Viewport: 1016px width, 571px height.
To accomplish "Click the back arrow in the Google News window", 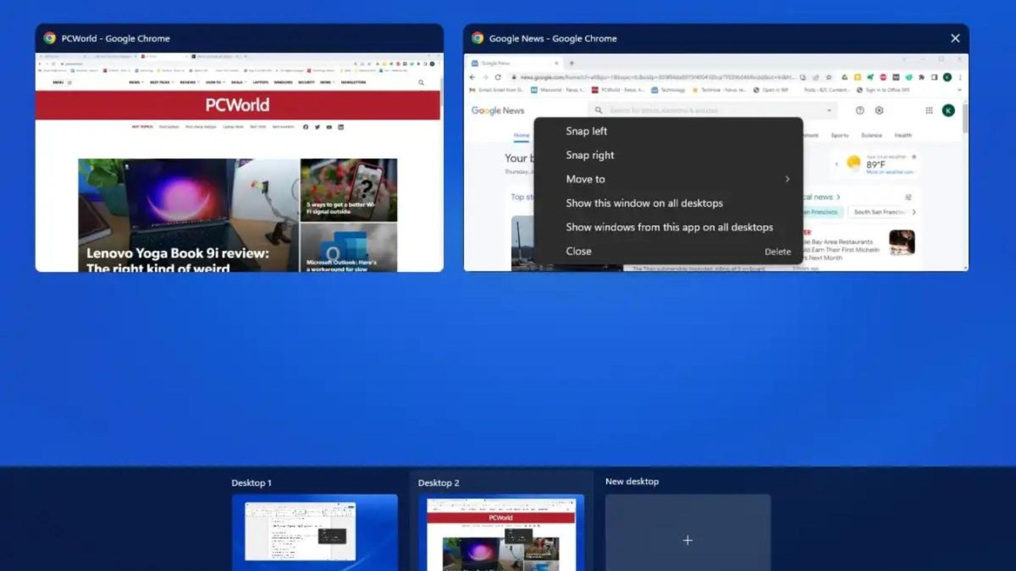I will (472, 77).
